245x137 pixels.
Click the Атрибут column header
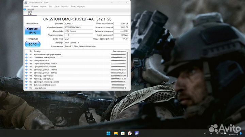pos(37,51)
